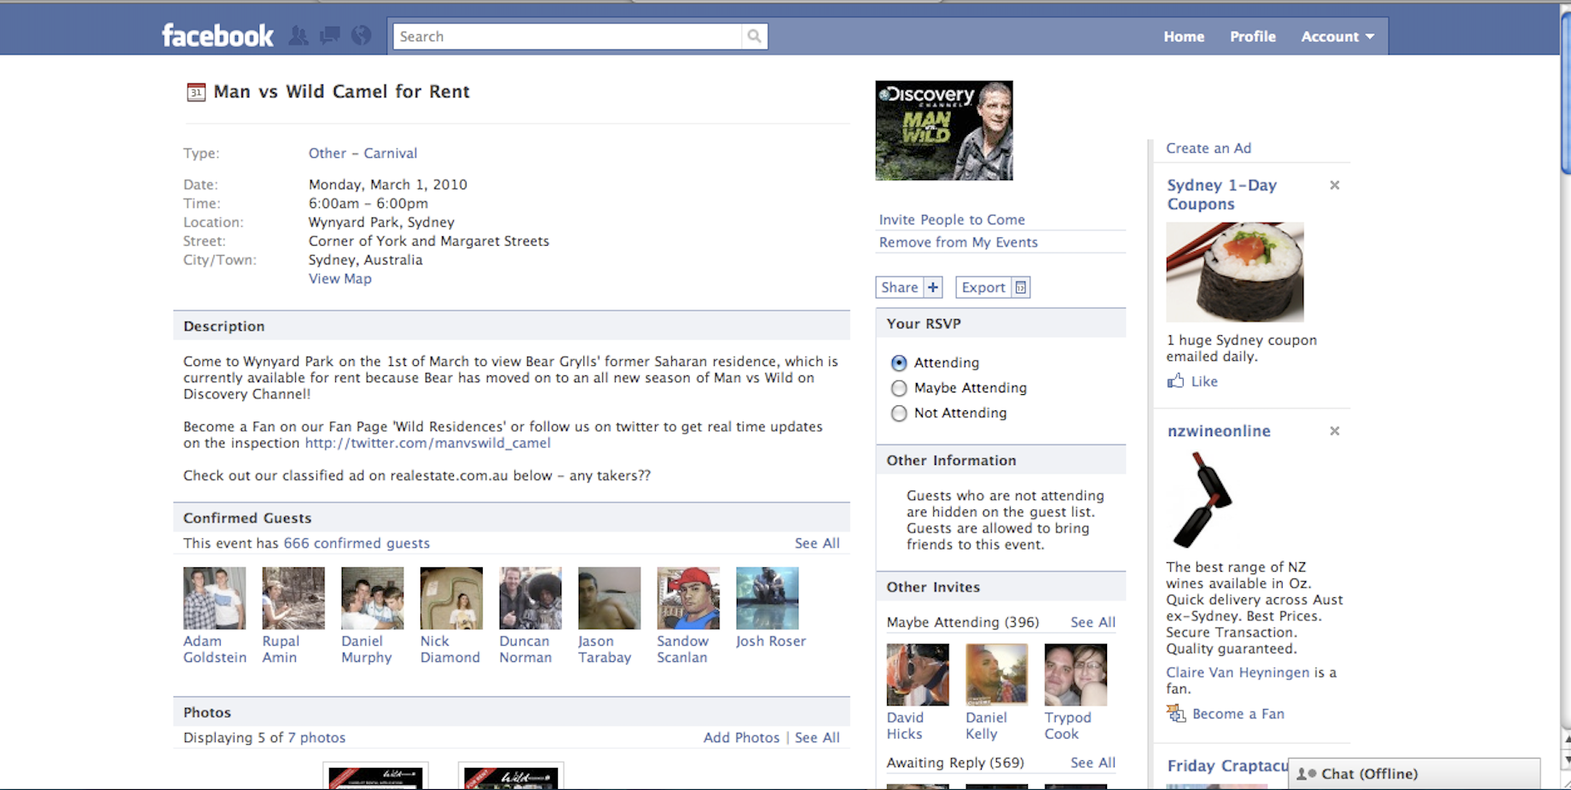Screen dimensions: 1571x790
Task: Open Duncan Norman's profile photo
Action: [530, 598]
